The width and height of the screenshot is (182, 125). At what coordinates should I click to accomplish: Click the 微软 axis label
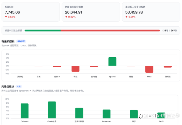[75, 77]
